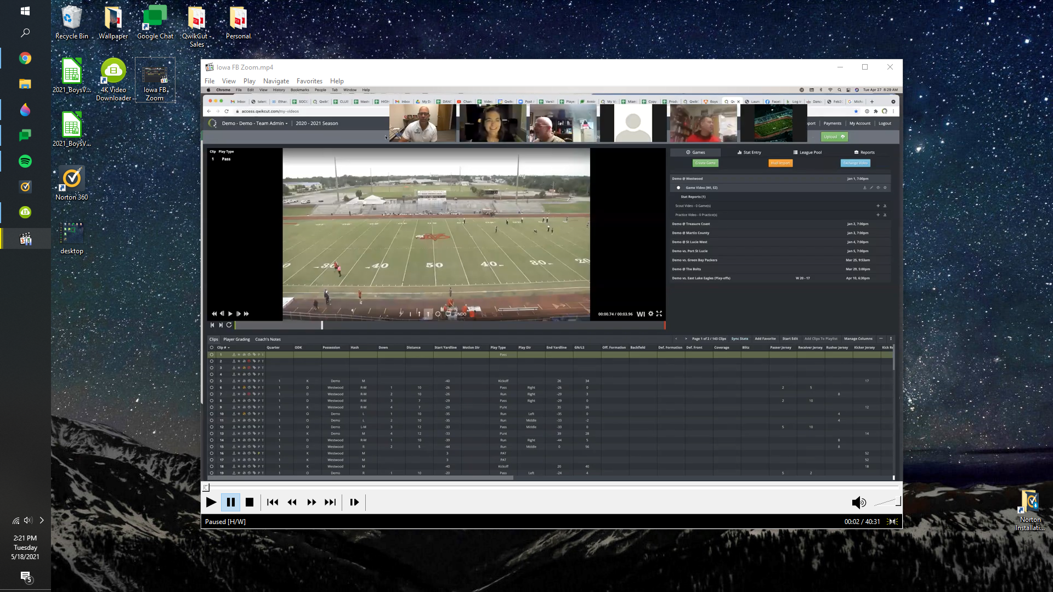Screen dimensions: 1053x592
Task: Skip to previous file button
Action: [x=273, y=502]
